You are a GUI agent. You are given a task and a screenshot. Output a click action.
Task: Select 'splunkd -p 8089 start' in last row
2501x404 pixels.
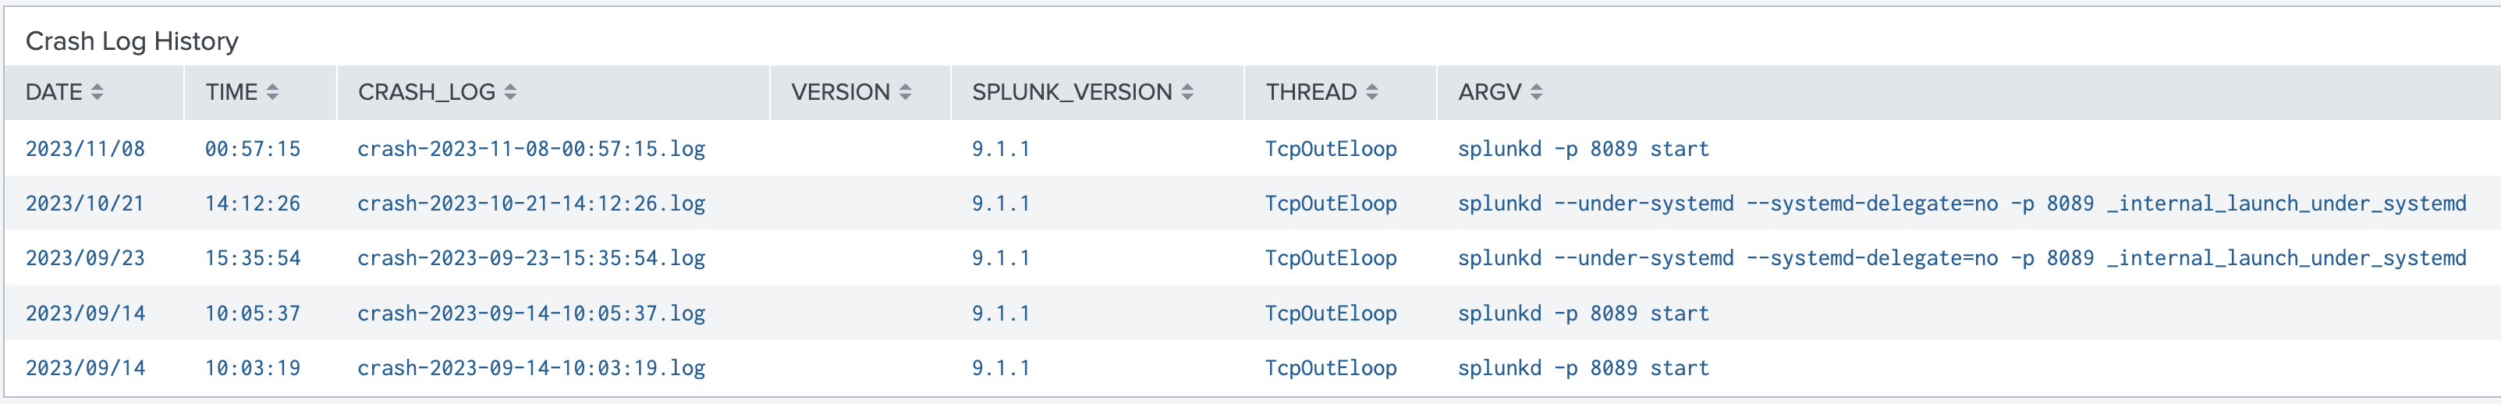(1583, 368)
